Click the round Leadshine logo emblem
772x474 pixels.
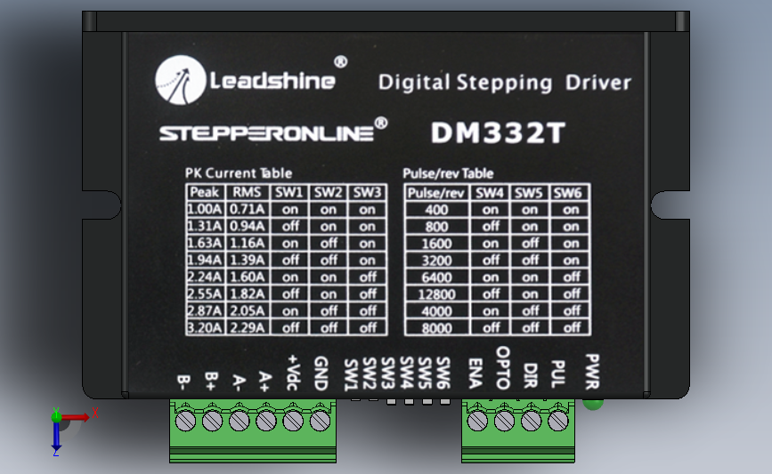pyautogui.click(x=180, y=80)
